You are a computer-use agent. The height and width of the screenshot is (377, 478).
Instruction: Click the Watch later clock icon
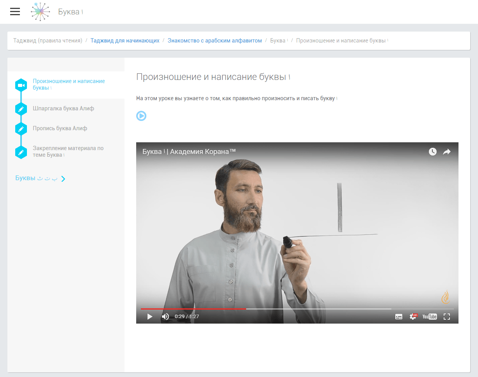[x=433, y=152]
